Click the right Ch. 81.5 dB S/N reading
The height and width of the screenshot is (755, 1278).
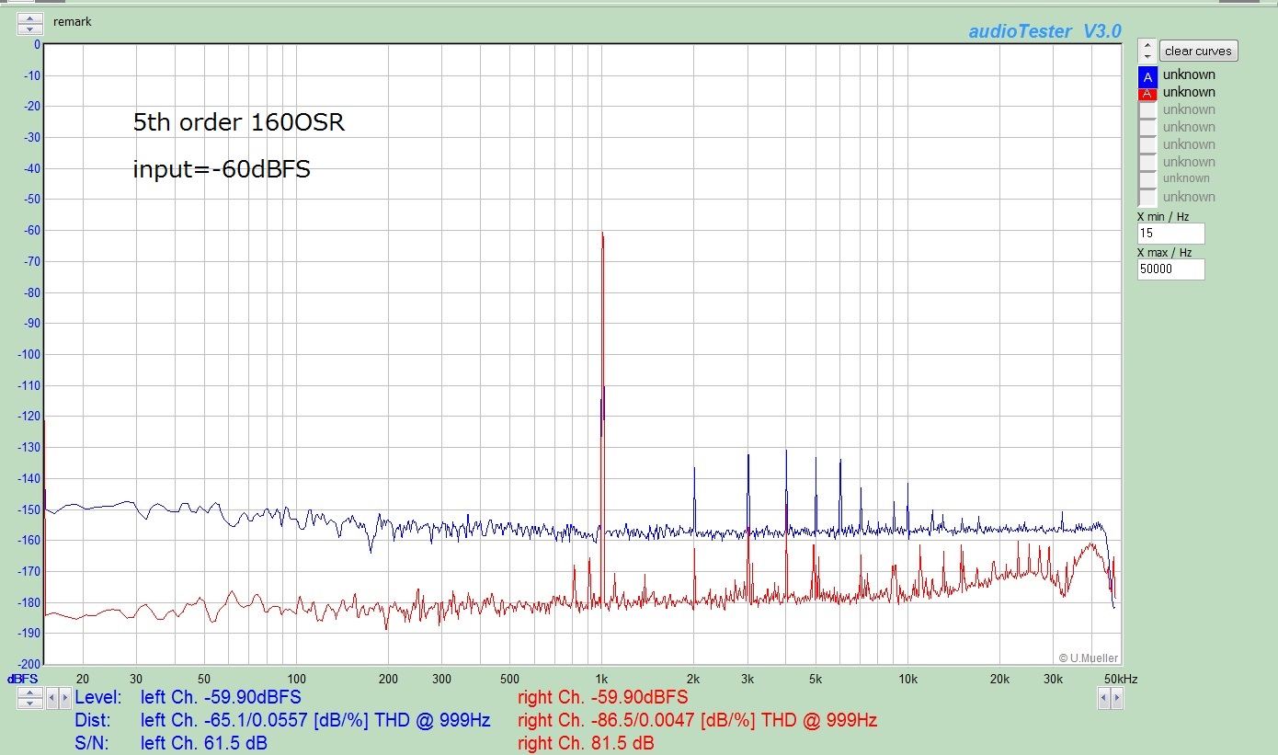[x=587, y=743]
